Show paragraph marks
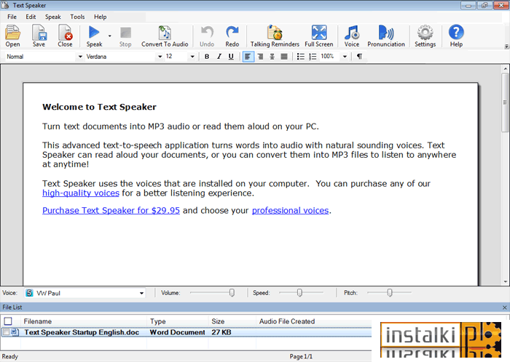The height and width of the screenshot is (362, 510). 359,57
